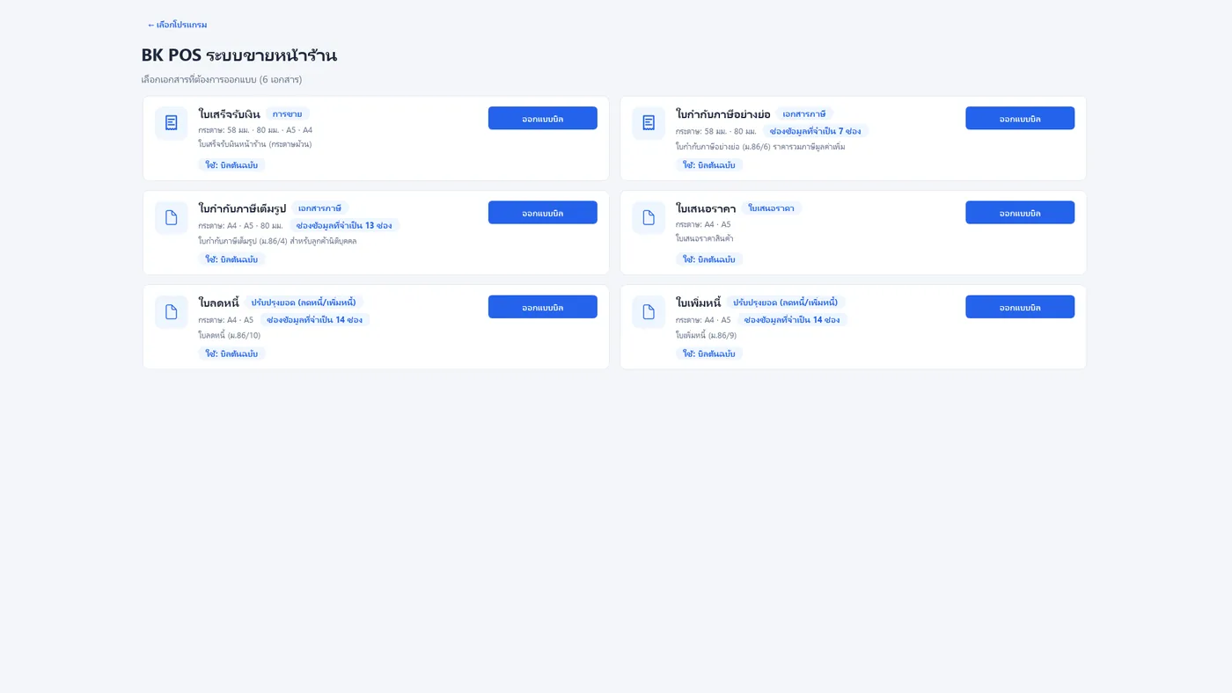
Task: Click the ปรับปรุงยอด tag on ใบลดหนี้ card
Action: pyautogui.click(x=304, y=303)
